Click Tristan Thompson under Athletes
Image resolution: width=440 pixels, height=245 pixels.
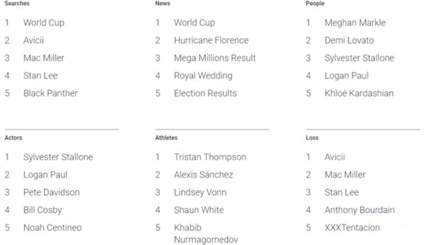210,157
